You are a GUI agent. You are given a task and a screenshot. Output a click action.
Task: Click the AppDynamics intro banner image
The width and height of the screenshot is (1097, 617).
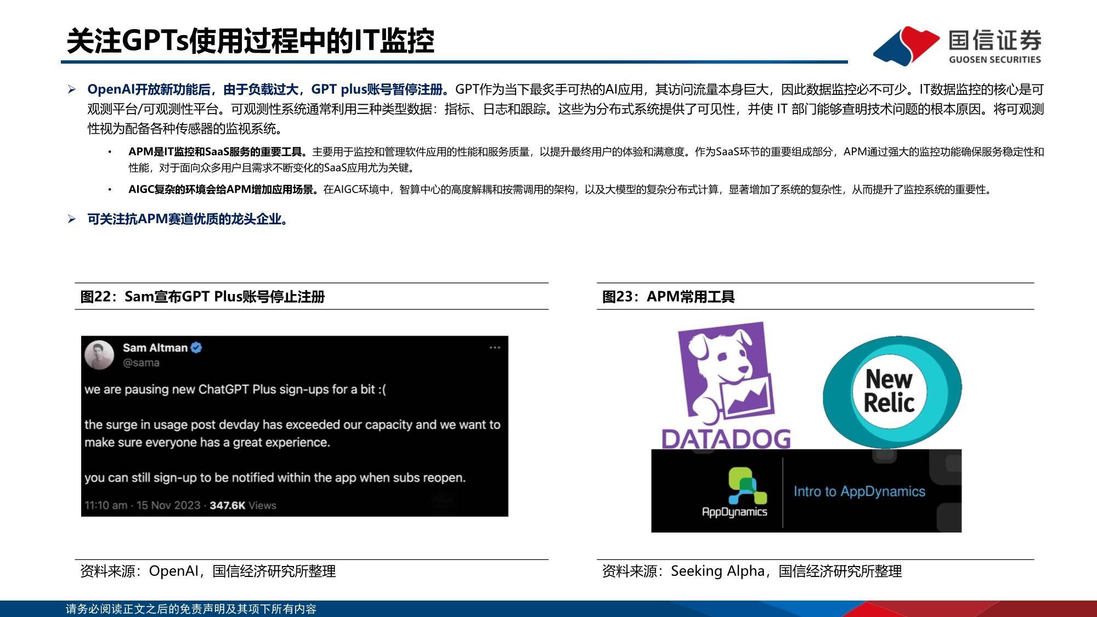click(806, 490)
